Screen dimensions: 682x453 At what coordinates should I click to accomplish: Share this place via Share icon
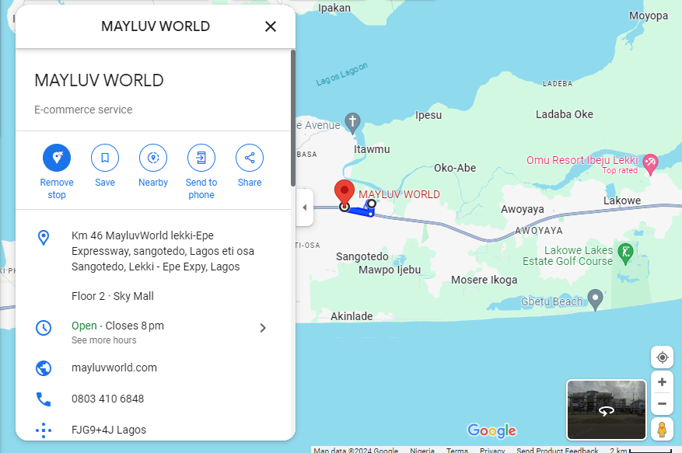coord(250,158)
